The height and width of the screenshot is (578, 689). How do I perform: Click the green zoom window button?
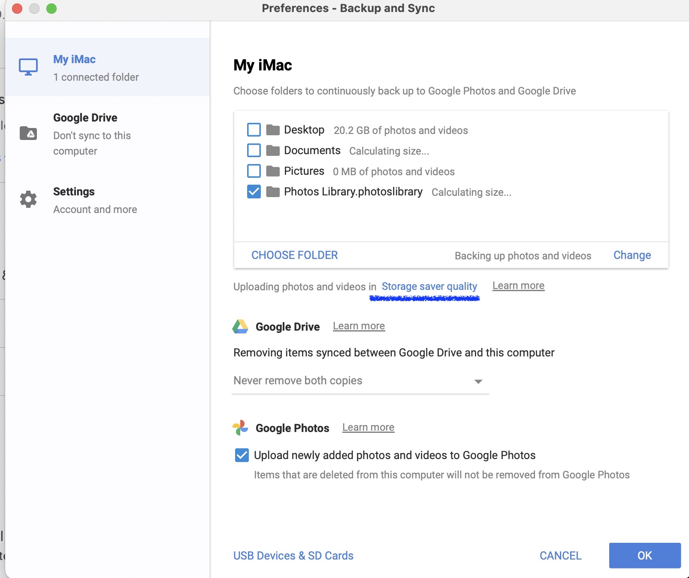point(51,9)
